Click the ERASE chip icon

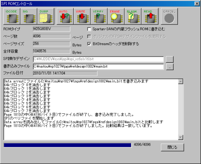pyautogui.click(x=115, y=17)
